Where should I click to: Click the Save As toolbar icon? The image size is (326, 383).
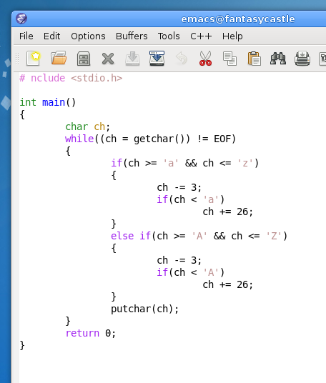pos(157,58)
